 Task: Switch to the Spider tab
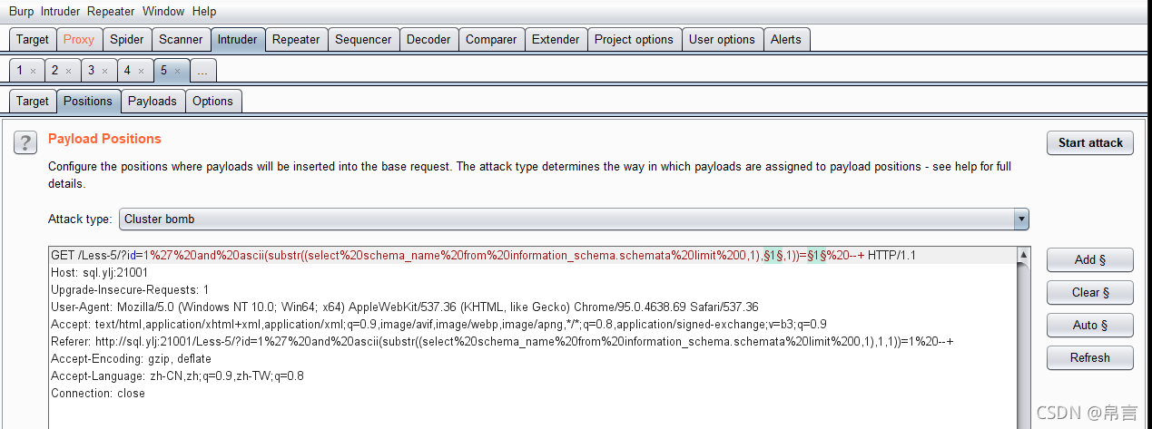point(127,39)
